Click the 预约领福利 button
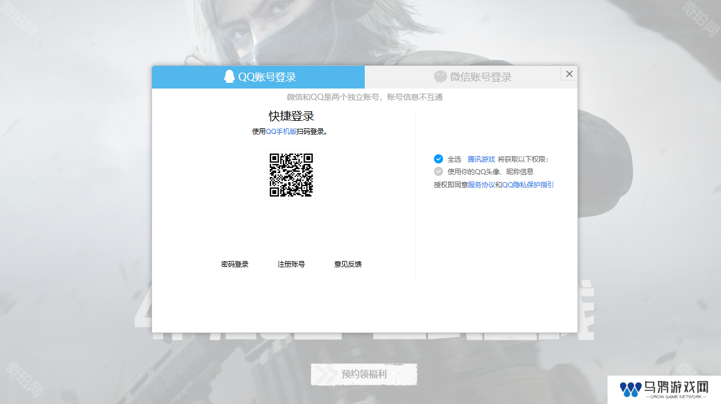The width and height of the screenshot is (721, 404). tap(364, 374)
